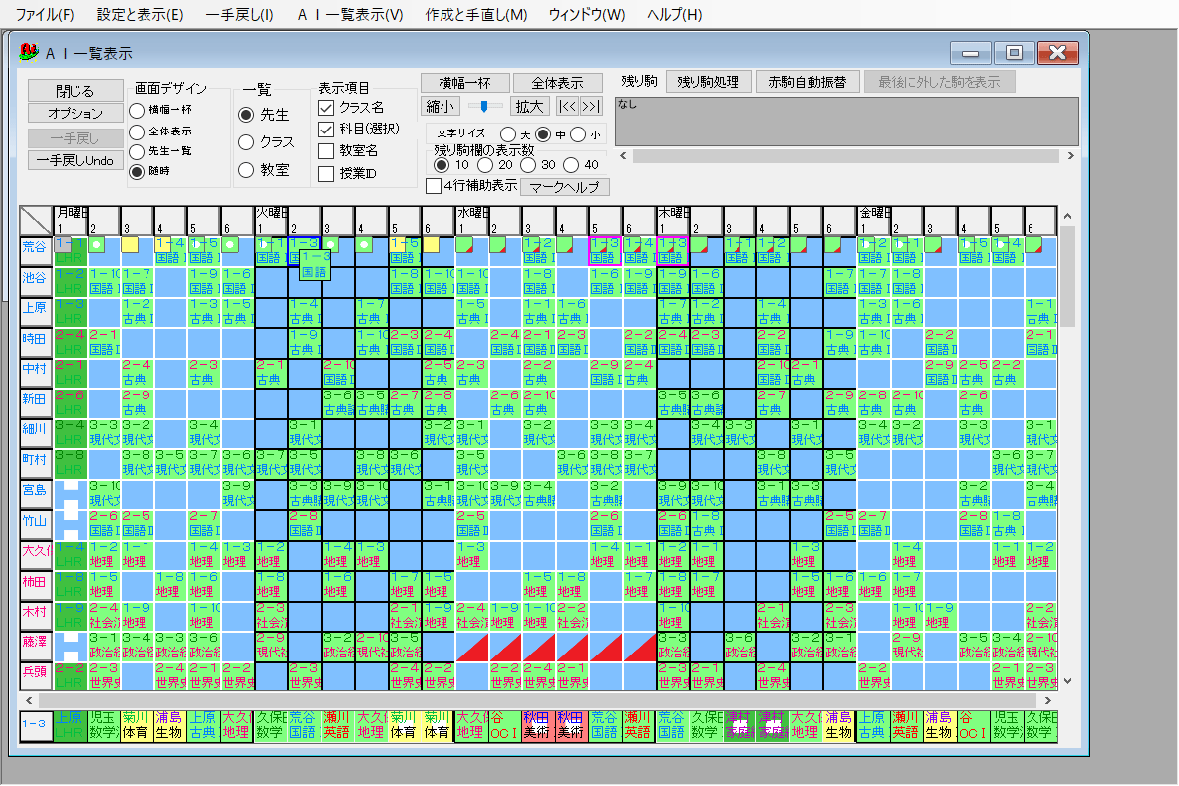This screenshot has height=786, width=1179.
Task: Click the red-corner marker in 荒谷's Thursday period 5 cell
Action: (798, 244)
